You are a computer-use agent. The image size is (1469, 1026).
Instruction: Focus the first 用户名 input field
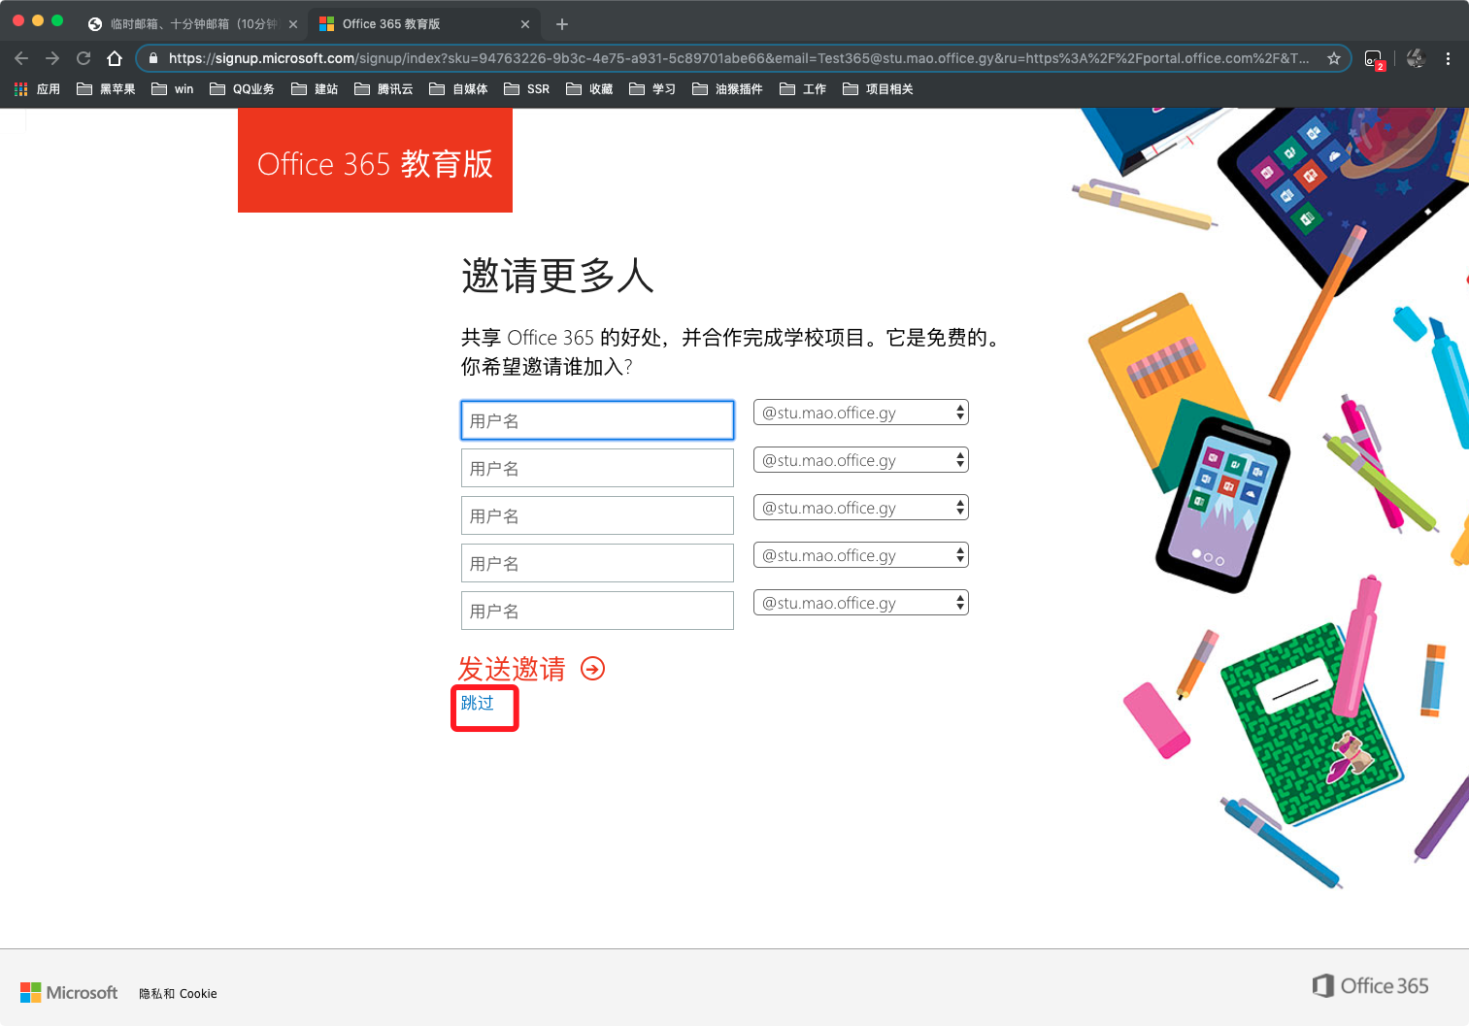[x=597, y=420]
